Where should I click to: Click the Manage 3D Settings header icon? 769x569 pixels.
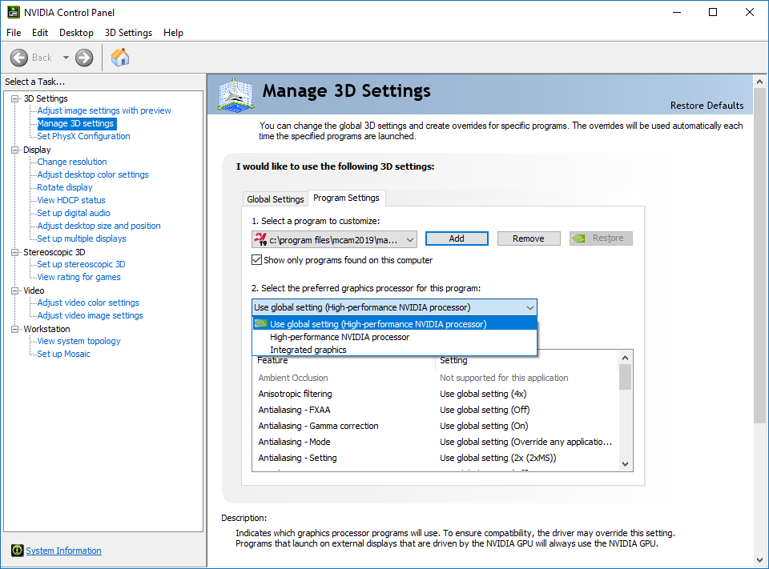(236, 94)
